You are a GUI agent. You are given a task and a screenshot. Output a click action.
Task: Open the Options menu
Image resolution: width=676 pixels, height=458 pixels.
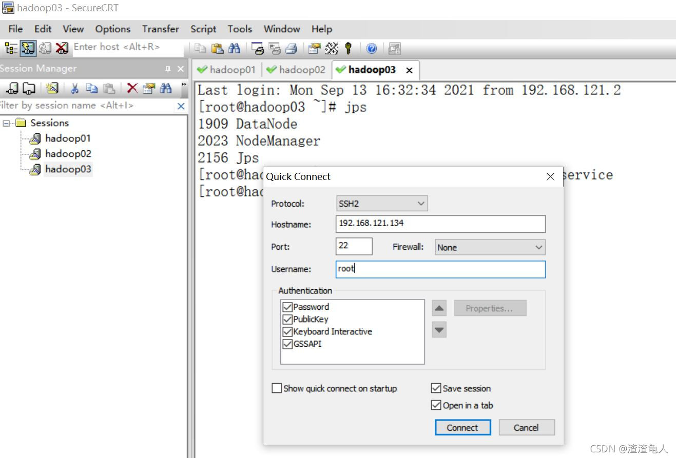coord(113,29)
